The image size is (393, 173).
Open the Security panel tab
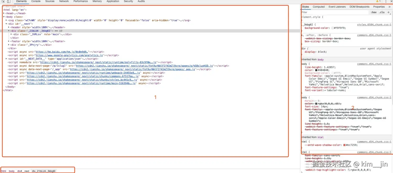click(x=128, y=1)
